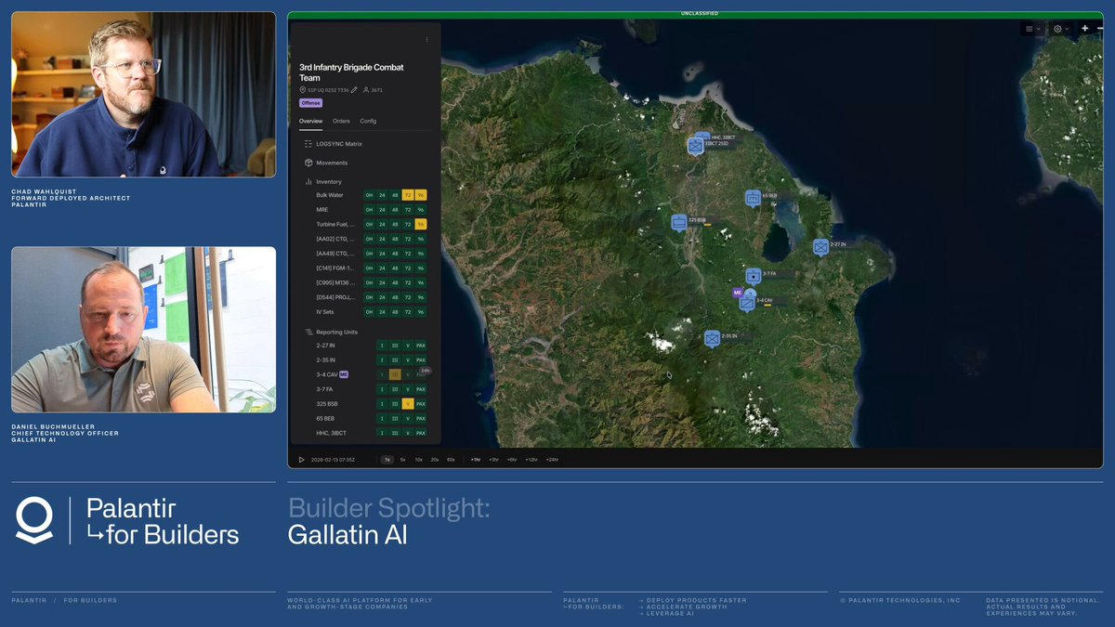The image size is (1115, 627).
Task: Switch to the Overview tab
Action: 311,121
